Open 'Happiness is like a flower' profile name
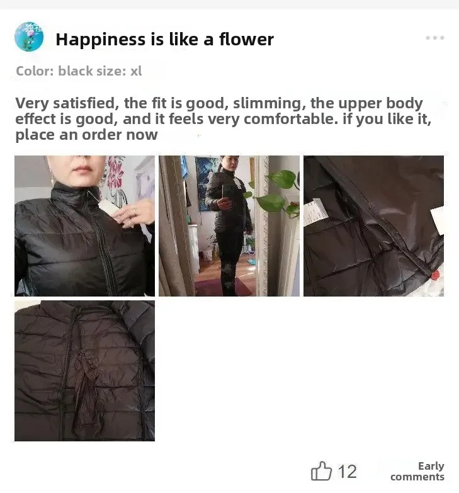The height and width of the screenshot is (493, 459). [164, 40]
